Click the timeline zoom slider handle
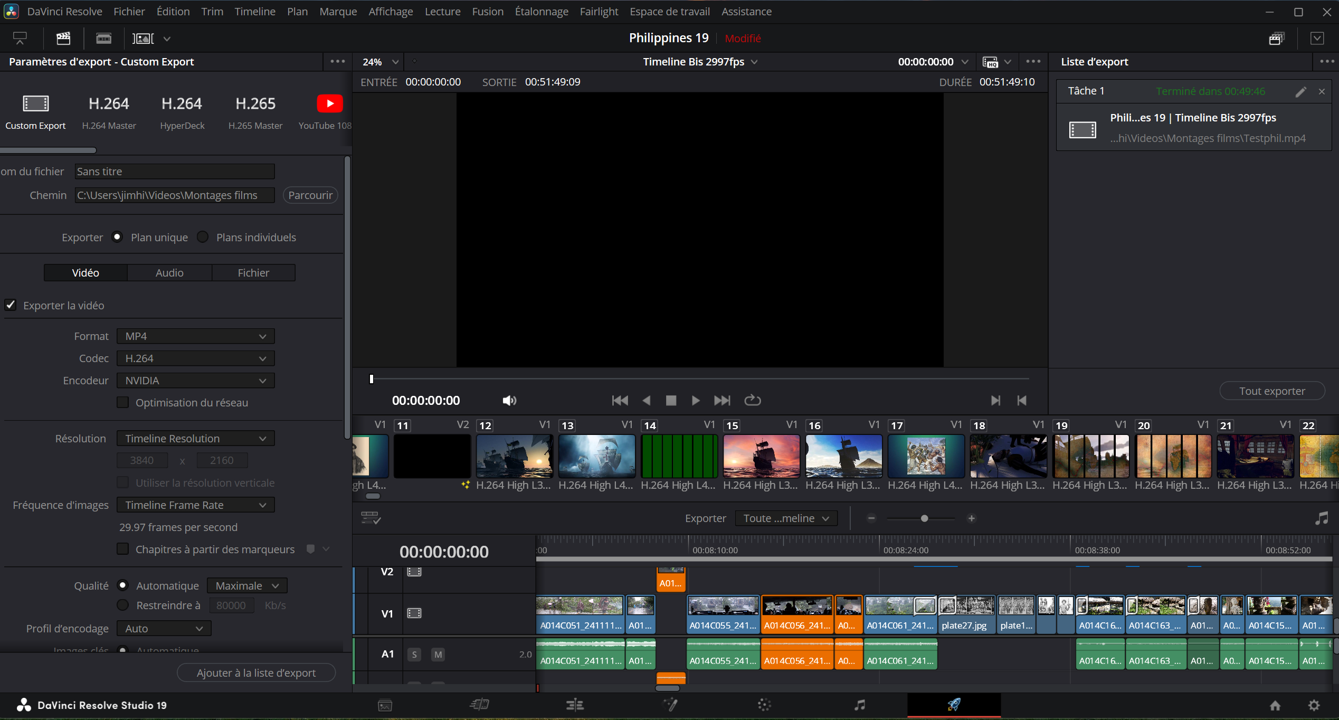This screenshot has width=1339, height=720. 924,518
